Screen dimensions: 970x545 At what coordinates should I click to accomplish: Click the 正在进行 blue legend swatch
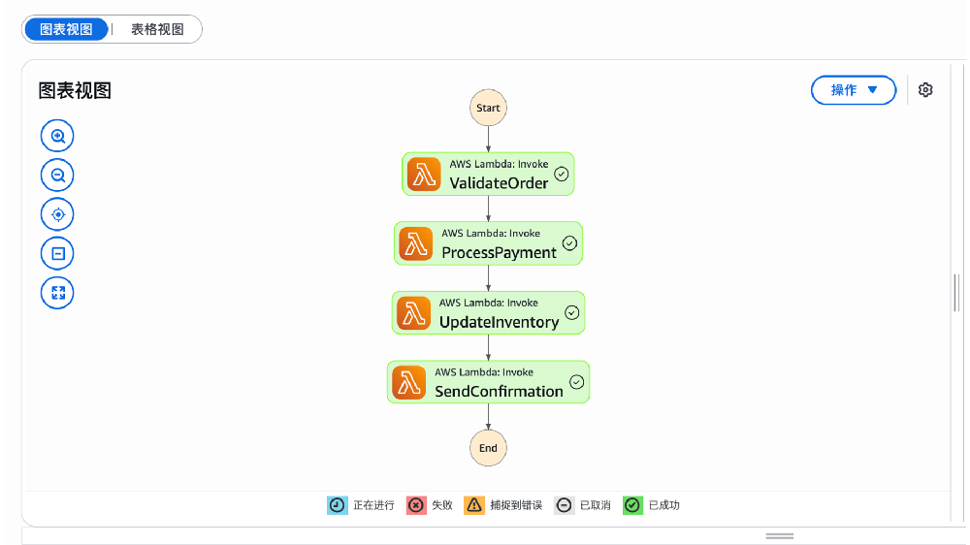pos(337,505)
